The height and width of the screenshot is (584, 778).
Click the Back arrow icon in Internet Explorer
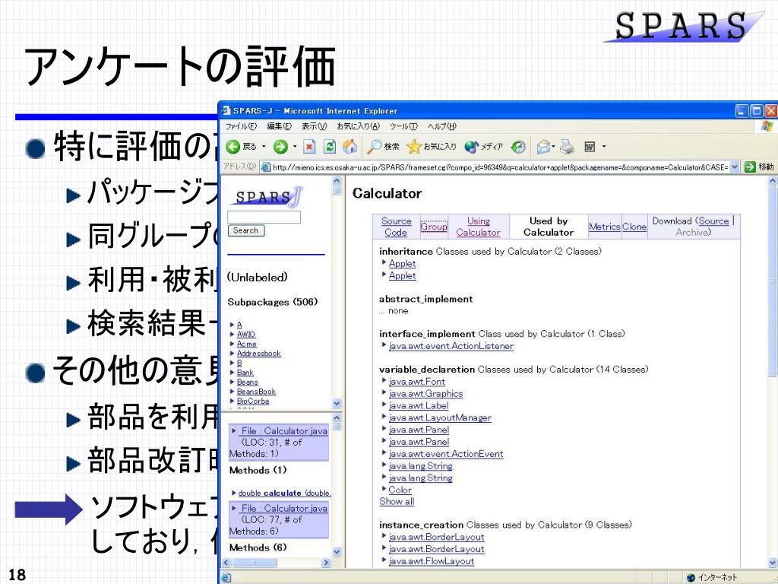tap(233, 147)
